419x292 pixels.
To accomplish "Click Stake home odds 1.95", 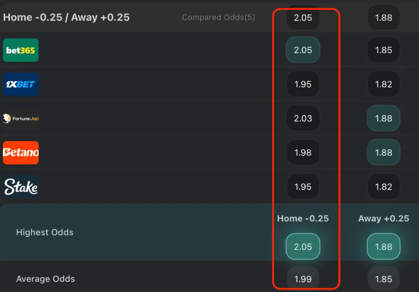I will pyautogui.click(x=303, y=187).
